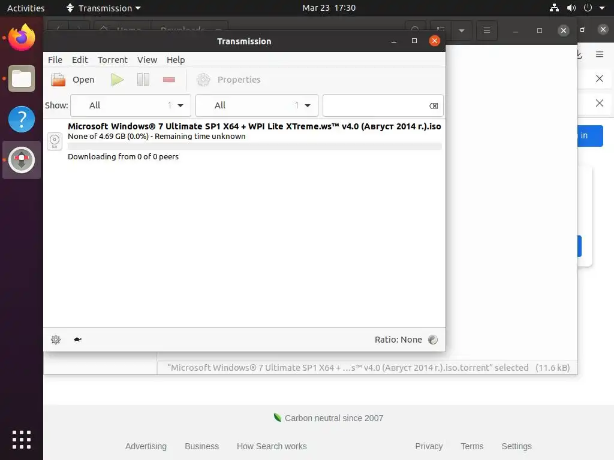
Task: Open Help from the Ubuntu dock
Action: point(22,119)
